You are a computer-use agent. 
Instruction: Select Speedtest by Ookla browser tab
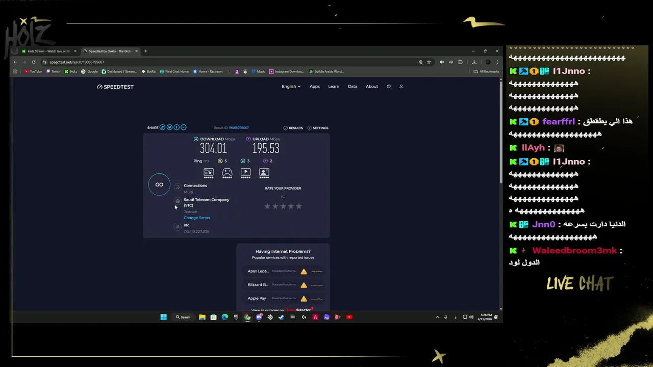110,51
